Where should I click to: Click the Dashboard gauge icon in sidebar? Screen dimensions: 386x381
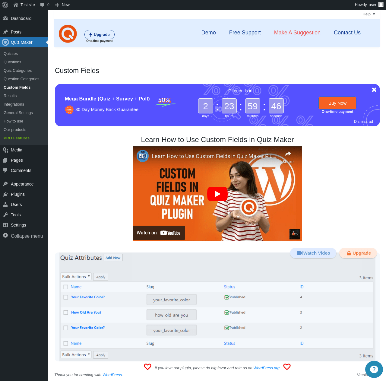click(x=5, y=18)
